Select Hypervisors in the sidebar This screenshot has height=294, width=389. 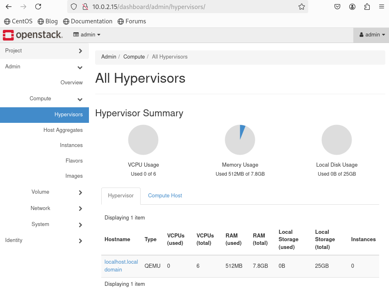[44, 115]
